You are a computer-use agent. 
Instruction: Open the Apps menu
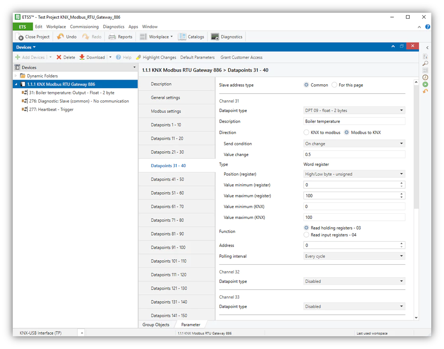(x=133, y=27)
